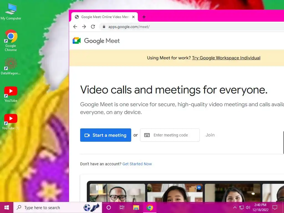Open a new Chrome tab

[144, 17]
